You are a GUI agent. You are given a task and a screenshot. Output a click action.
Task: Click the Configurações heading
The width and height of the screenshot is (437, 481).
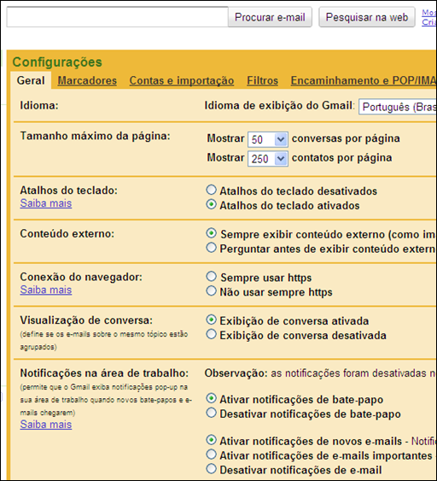57,62
